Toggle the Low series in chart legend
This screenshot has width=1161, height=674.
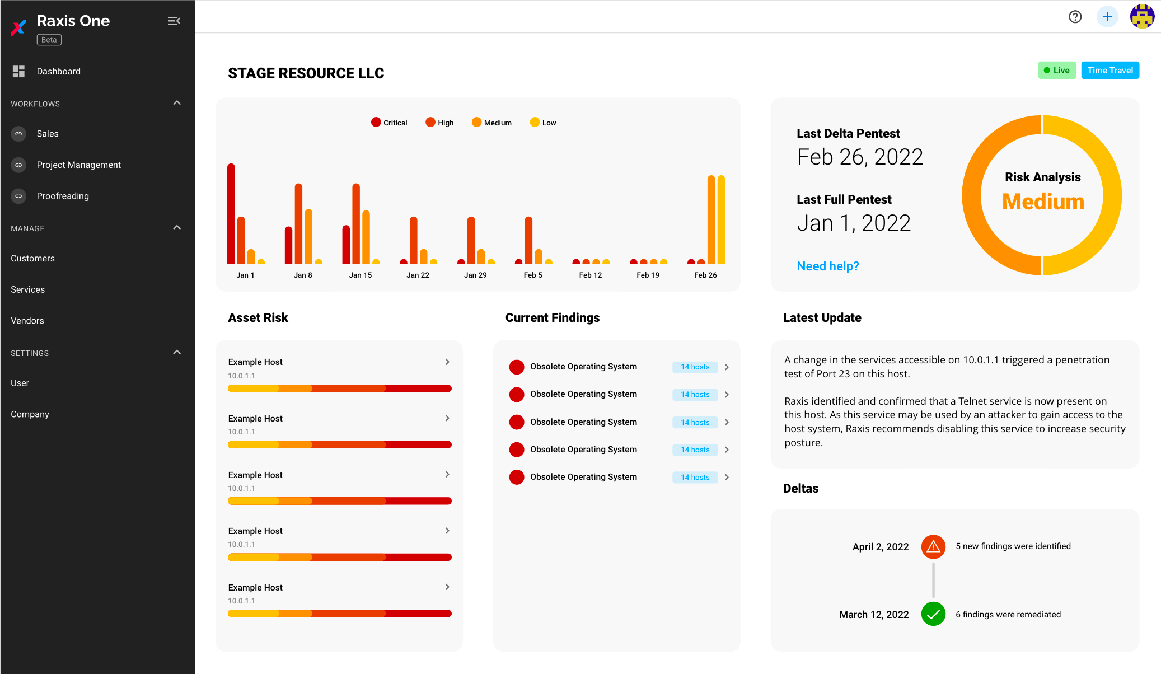pos(542,123)
